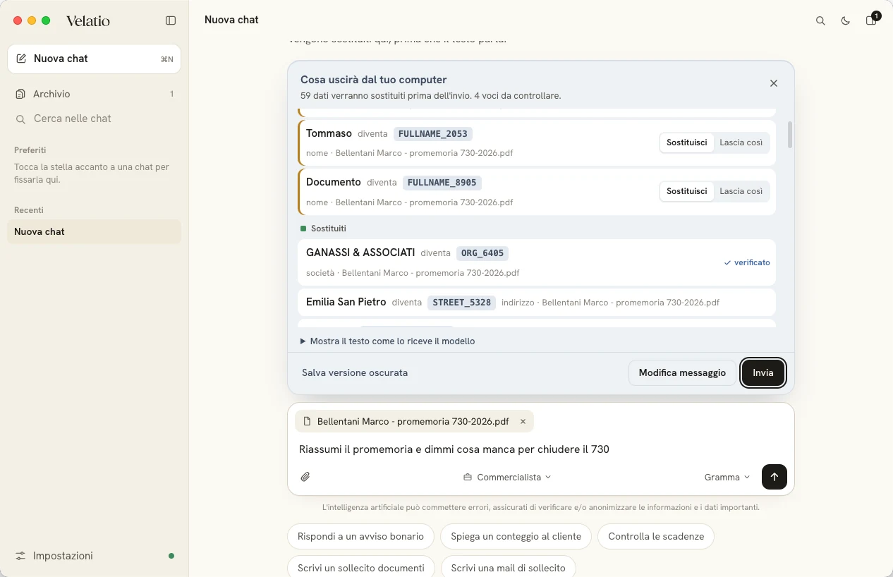Image resolution: width=893 pixels, height=577 pixels.
Task: Choose Lascia così for Tommaso
Action: click(741, 142)
